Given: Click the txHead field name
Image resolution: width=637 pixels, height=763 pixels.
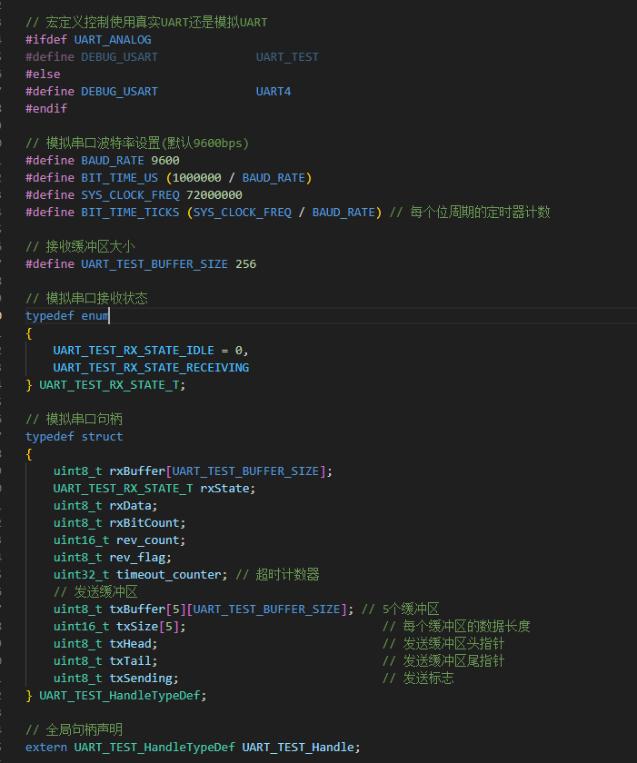Looking at the screenshot, I should point(130,644).
